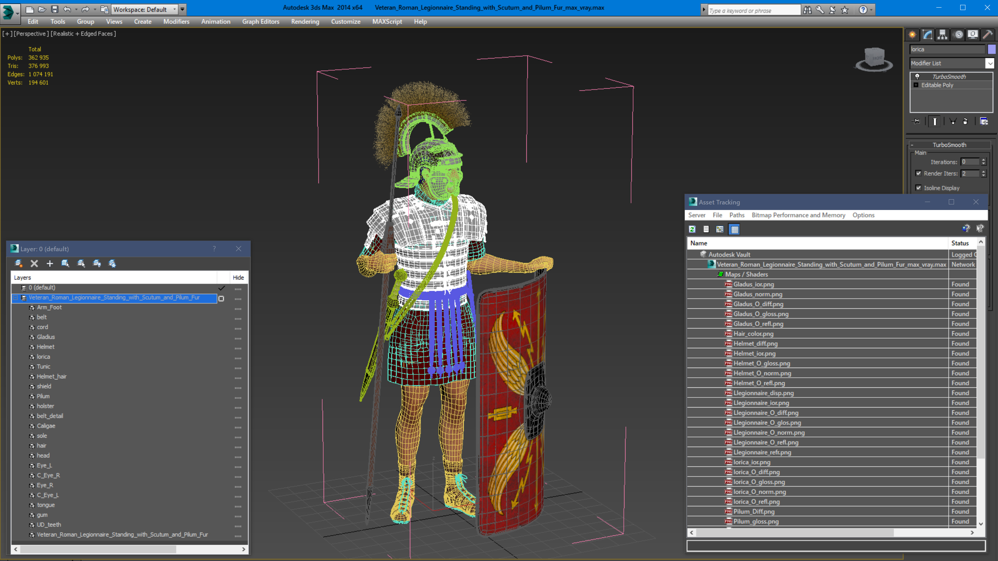Click the Configure Modifier Sets icon
Screen dimensions: 998x561
click(984, 122)
